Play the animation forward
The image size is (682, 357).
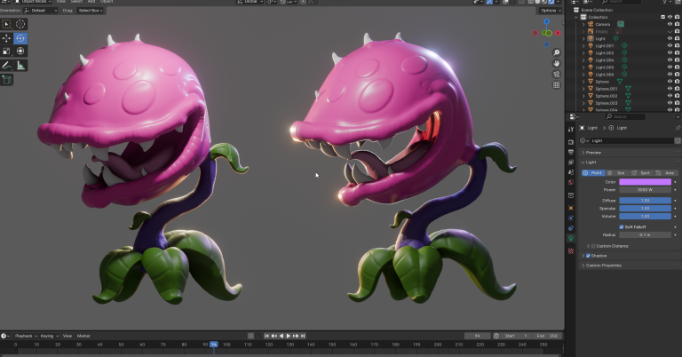[289, 336]
